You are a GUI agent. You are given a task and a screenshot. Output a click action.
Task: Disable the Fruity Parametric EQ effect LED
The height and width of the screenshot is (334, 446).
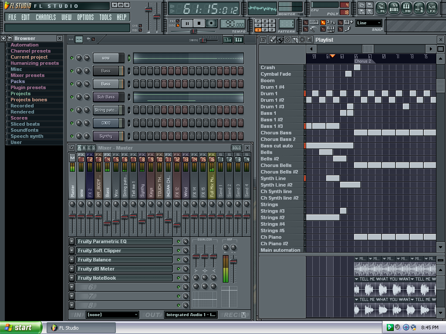coord(179,241)
